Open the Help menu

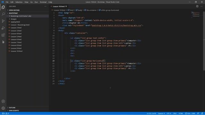[50, 2]
